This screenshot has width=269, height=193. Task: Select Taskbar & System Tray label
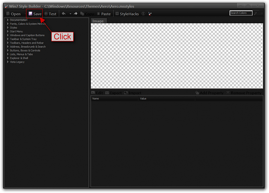23,39
